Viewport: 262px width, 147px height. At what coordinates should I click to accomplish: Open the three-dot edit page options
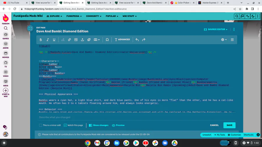234,29
